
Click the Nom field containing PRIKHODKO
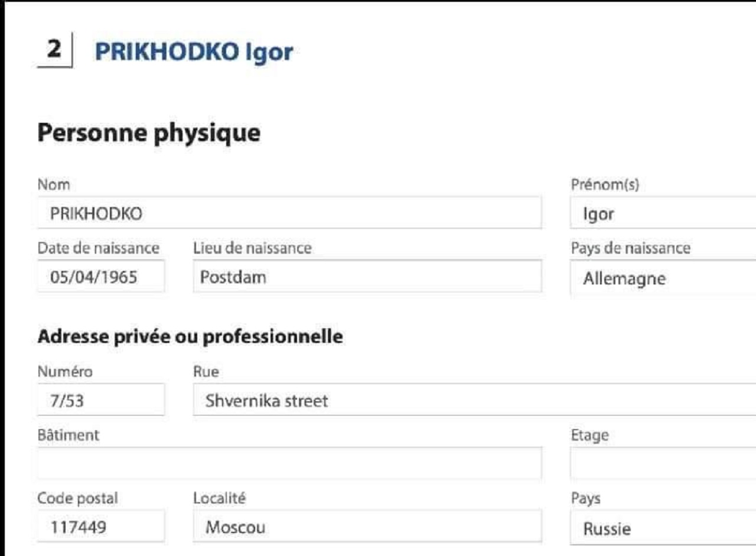click(x=289, y=213)
